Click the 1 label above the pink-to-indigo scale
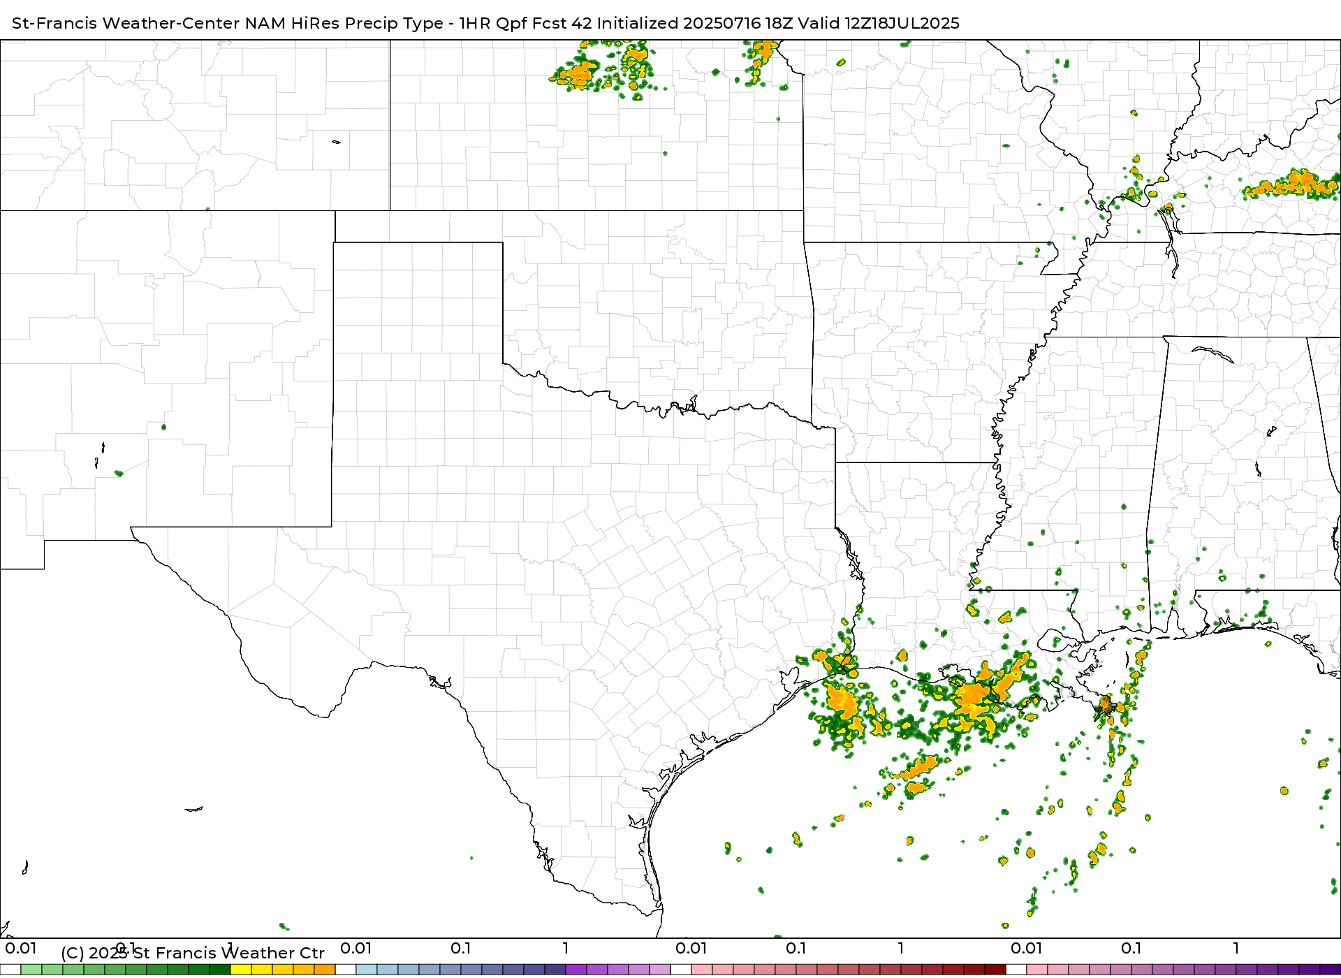The image size is (1341, 978). 1236,948
